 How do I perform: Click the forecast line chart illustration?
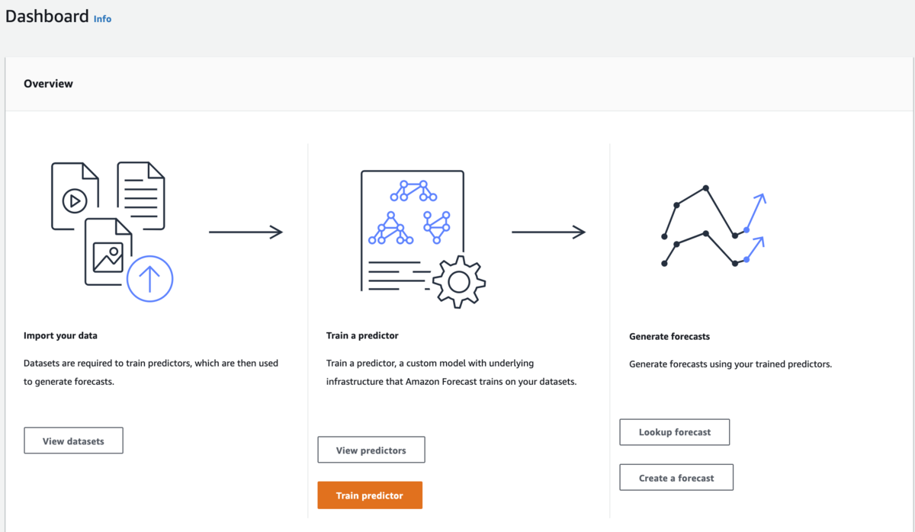[714, 226]
